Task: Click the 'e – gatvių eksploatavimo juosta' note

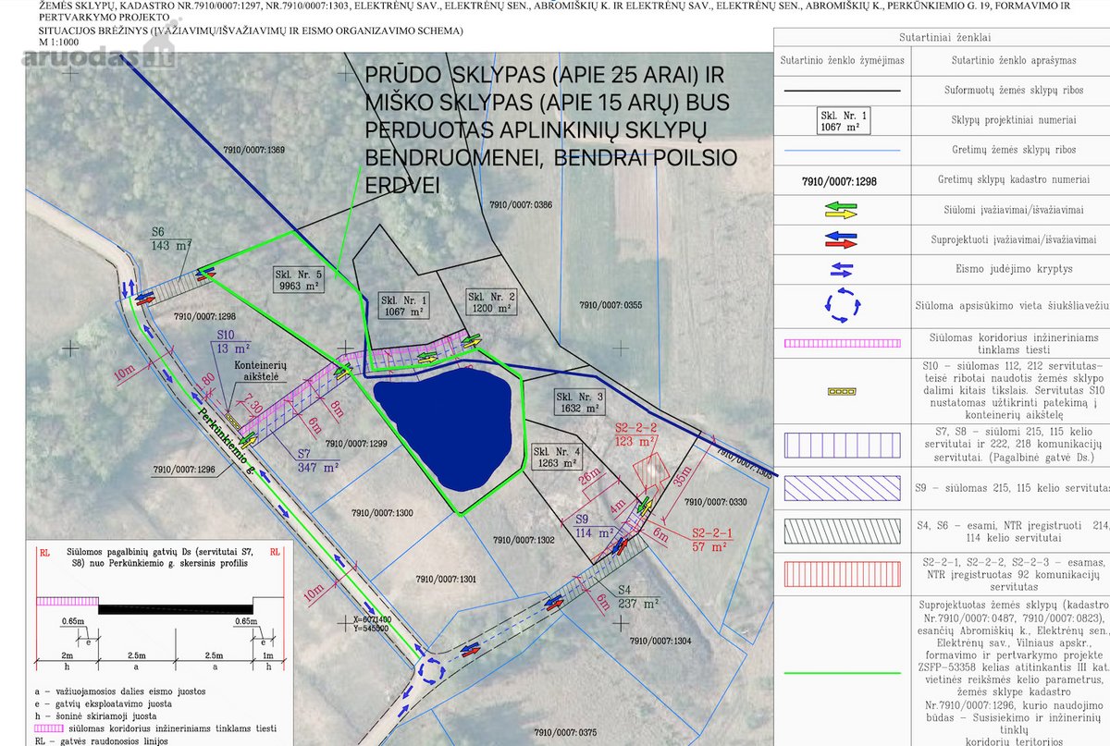Action: (104, 703)
